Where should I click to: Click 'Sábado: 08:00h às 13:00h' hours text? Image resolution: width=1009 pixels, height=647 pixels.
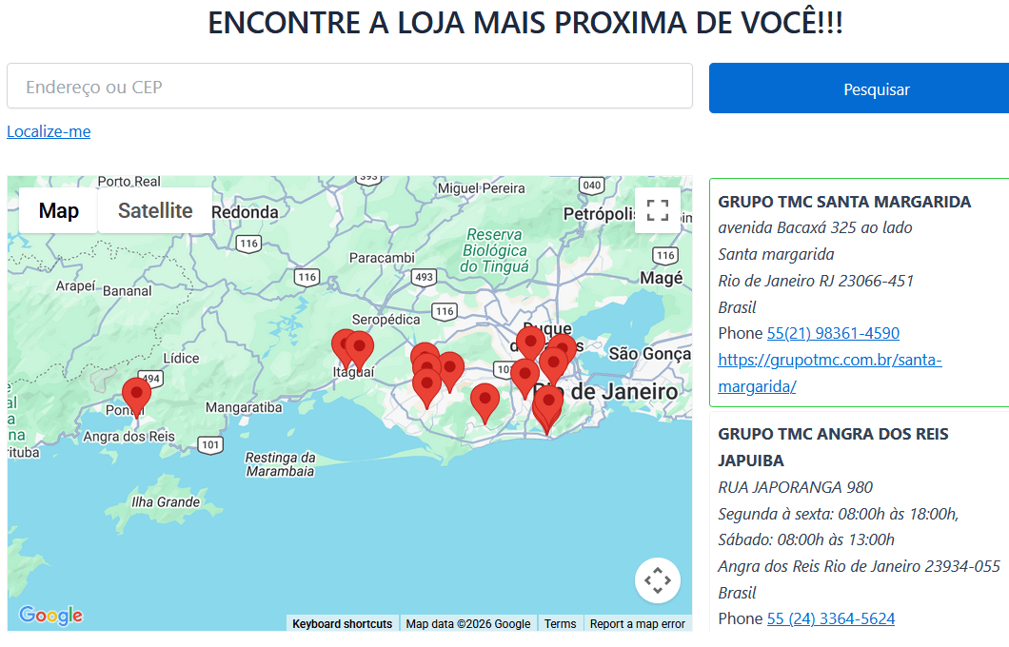pos(806,539)
